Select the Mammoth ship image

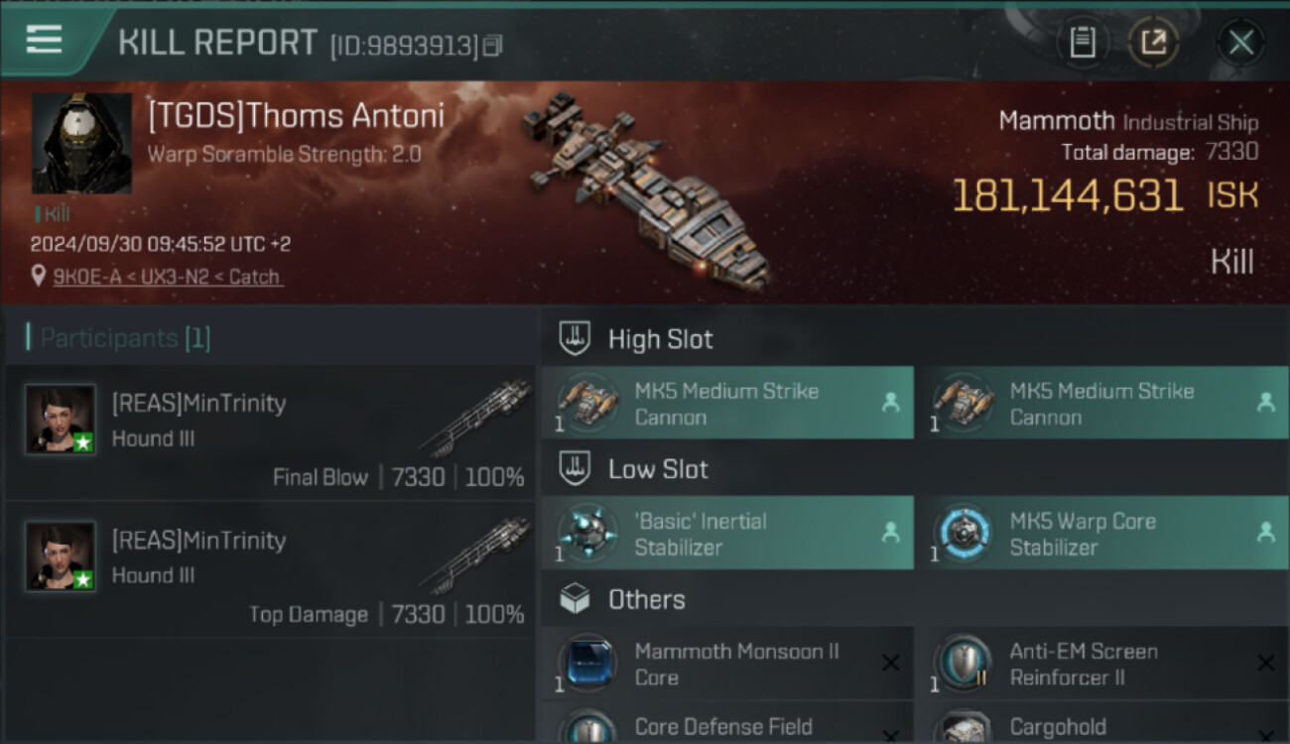pos(645,188)
